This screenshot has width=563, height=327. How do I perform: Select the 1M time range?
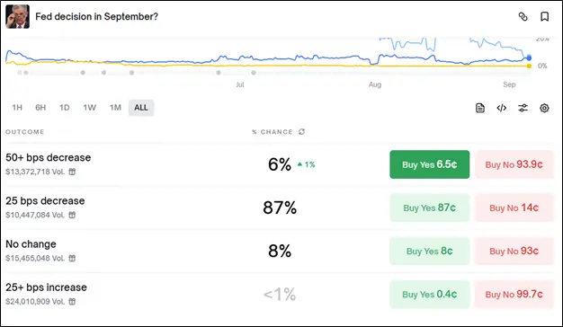pos(115,108)
